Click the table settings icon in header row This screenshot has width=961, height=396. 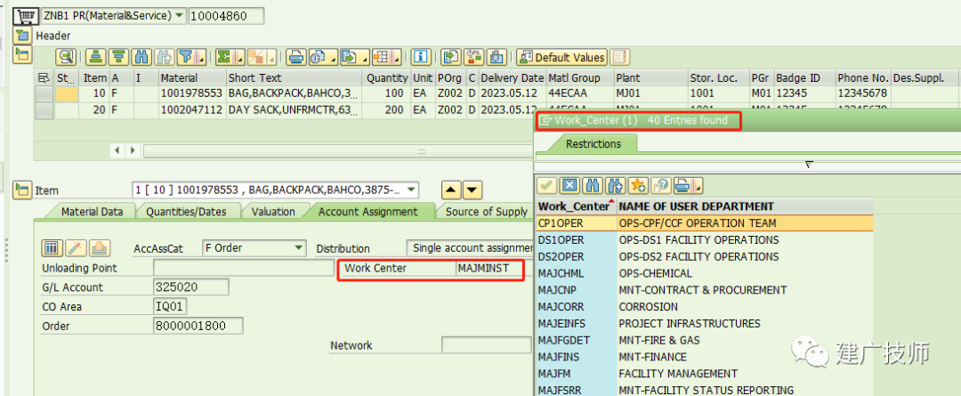[44, 77]
